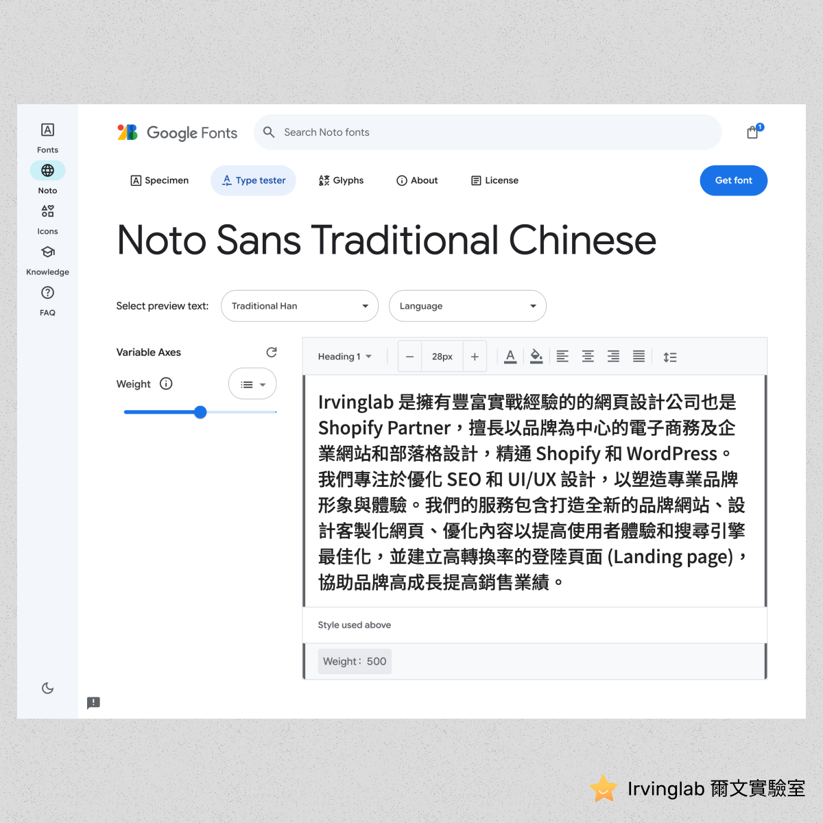Click the Weight: 500 style chip
The image size is (823, 823).
(355, 661)
